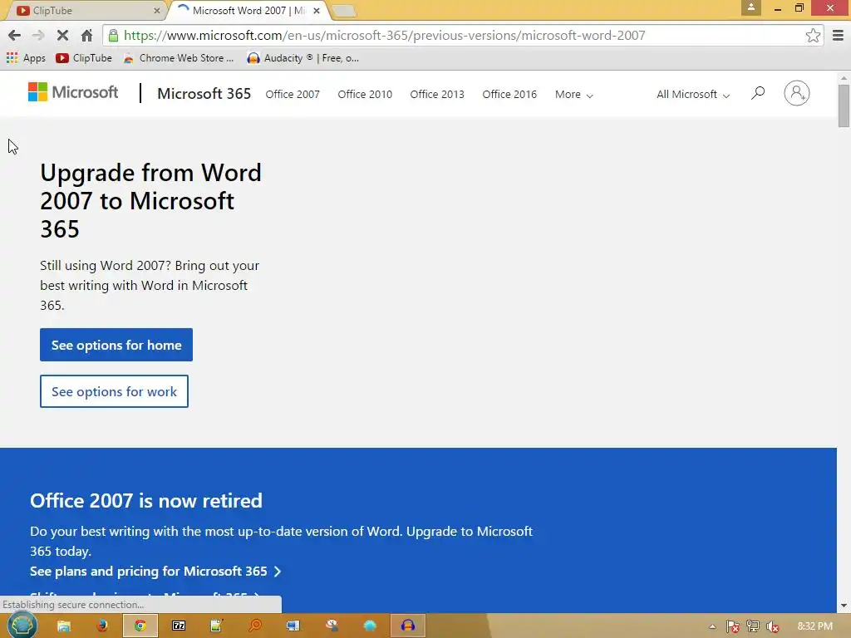
Task: Go back with the browser back arrow
Action: 15,36
